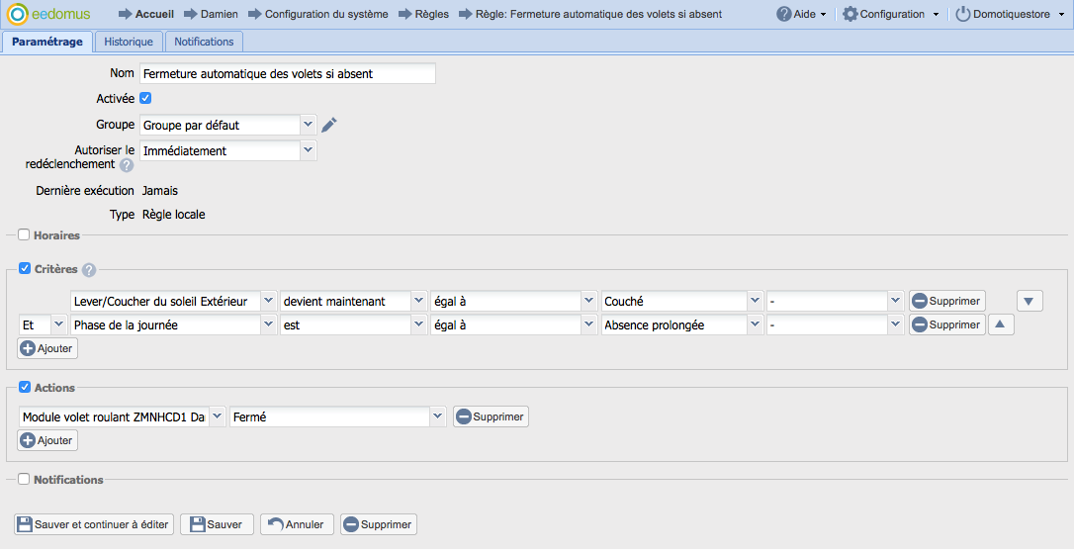The image size is (1074, 554).
Task: Move first criterion down with arrow
Action: [1029, 301]
